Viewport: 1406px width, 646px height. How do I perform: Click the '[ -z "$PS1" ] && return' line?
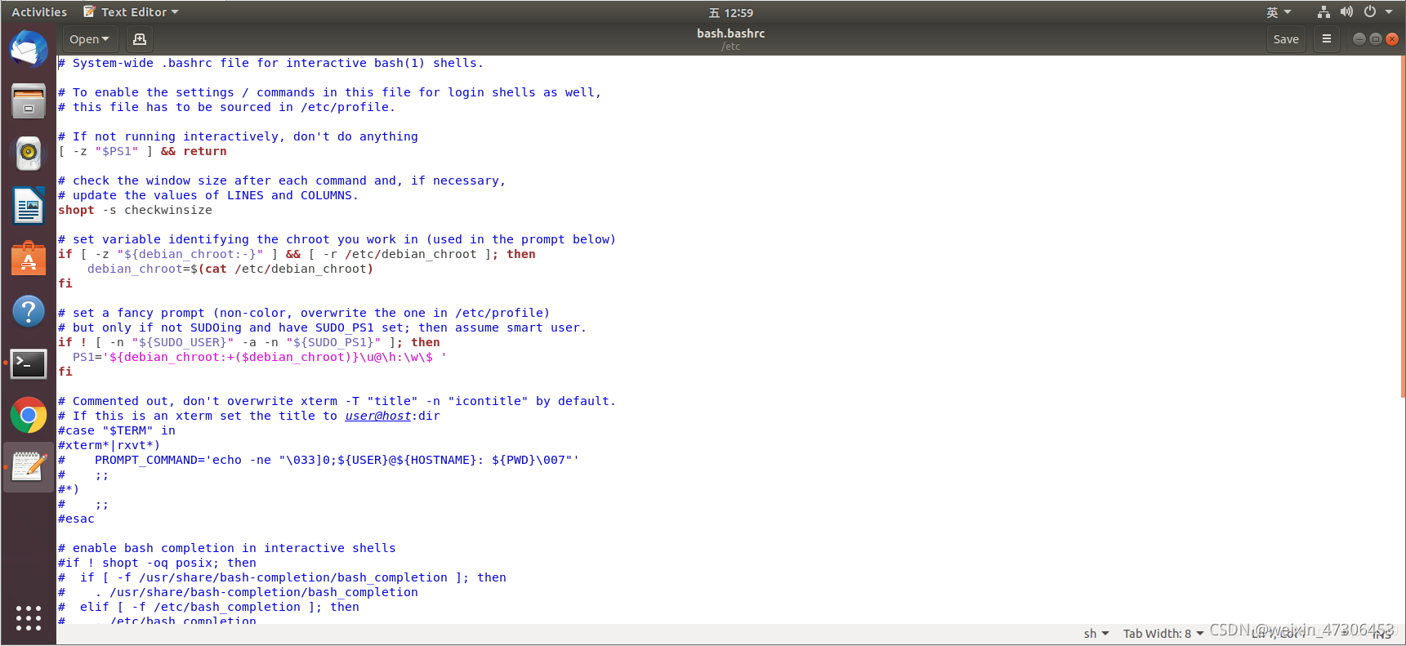(142, 151)
